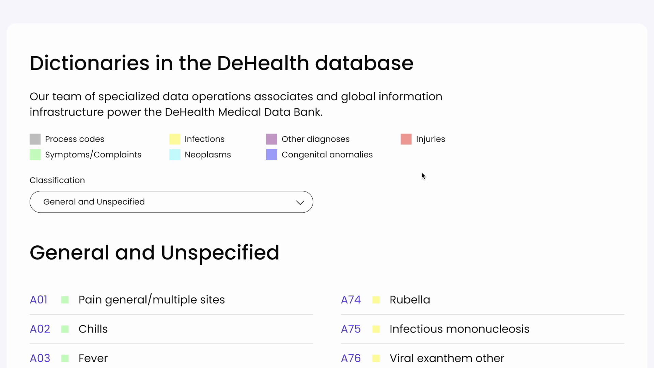The image size is (654, 368).
Task: Click the Classification field label
Action: coord(57,180)
